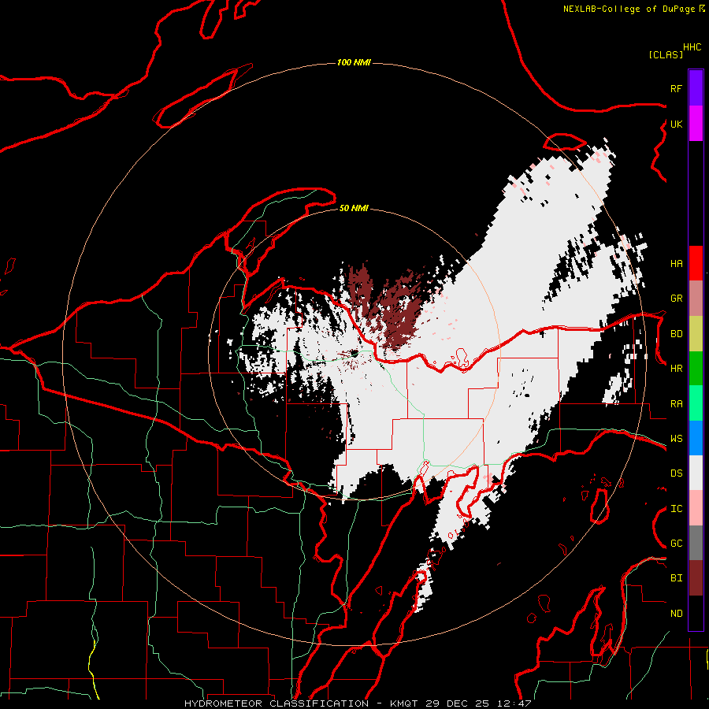Viewport: 709px width, 709px height.
Task: Click the RF purple legend color swatch
Action: pos(696,88)
